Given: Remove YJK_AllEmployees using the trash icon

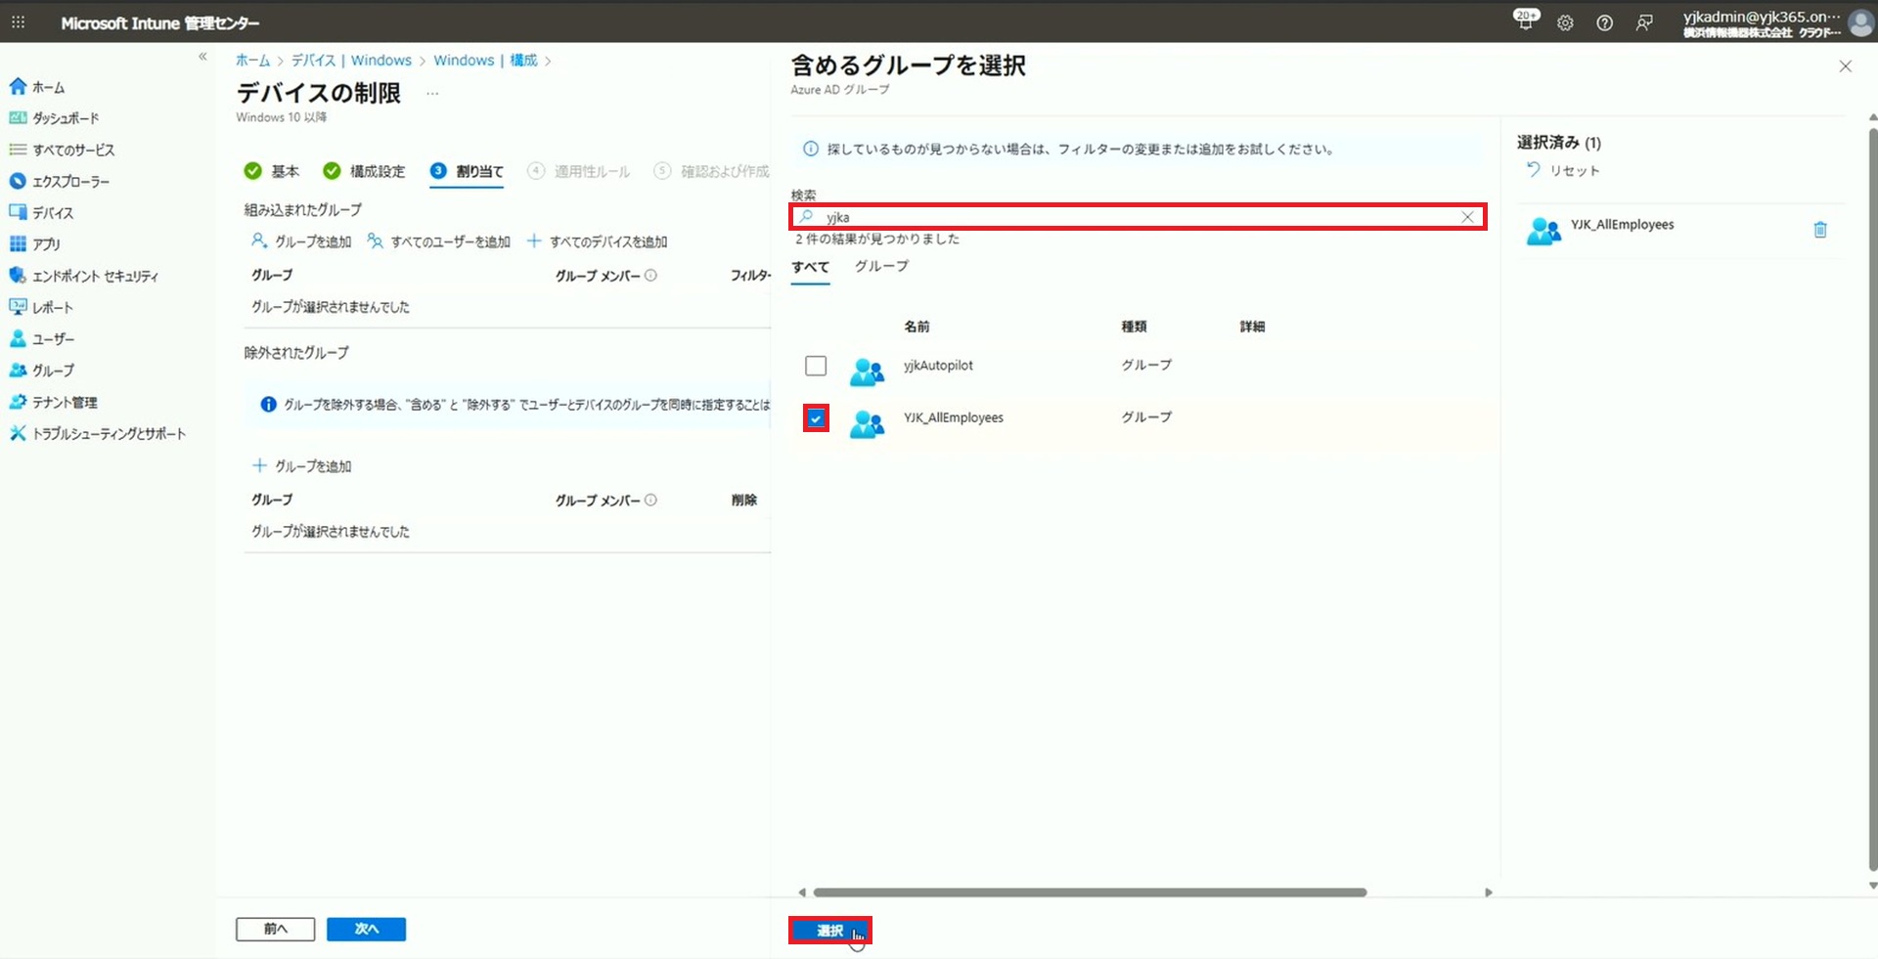Looking at the screenshot, I should 1819,230.
